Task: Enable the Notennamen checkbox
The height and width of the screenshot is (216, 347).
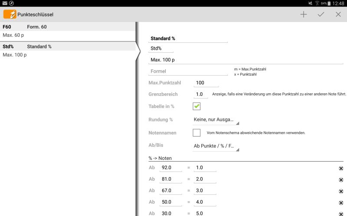Action: tap(196, 133)
